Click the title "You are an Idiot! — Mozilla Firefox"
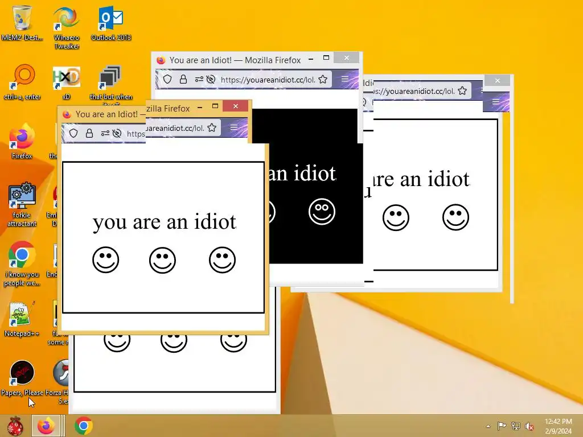This screenshot has height=437, width=583. (x=235, y=60)
